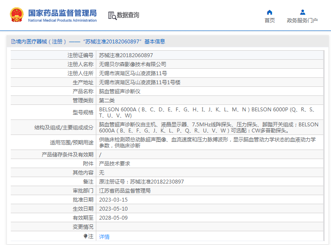Select approval date 2023-03-15

(x=113, y=200)
